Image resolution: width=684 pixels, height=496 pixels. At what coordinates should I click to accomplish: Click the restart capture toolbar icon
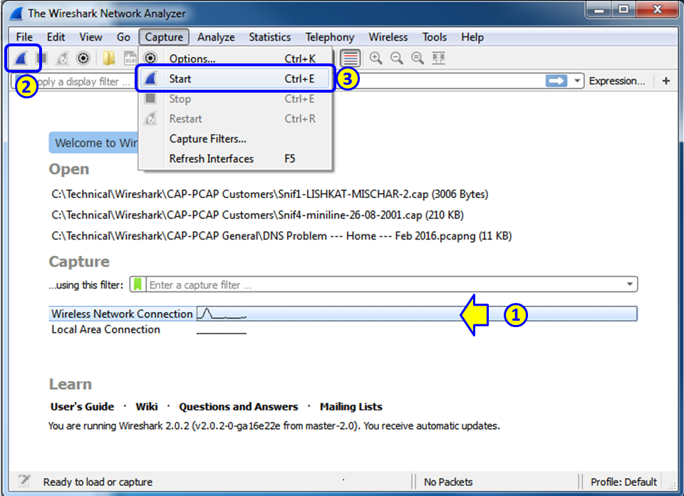[x=63, y=58]
